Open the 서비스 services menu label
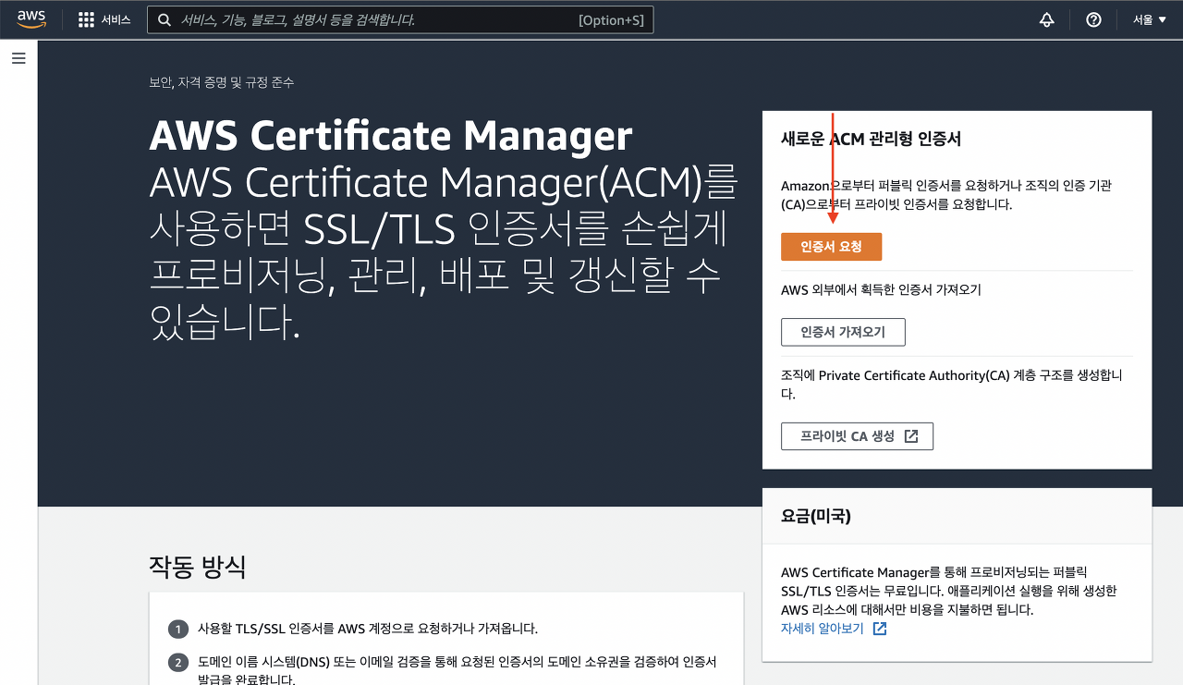 click(x=116, y=19)
